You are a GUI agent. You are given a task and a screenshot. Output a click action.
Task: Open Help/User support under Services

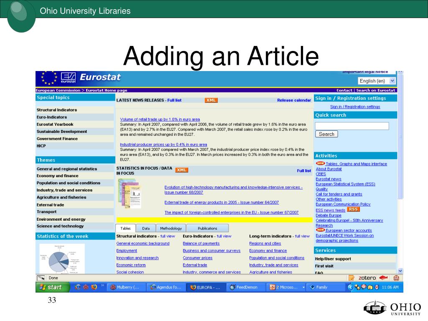click(x=333, y=259)
